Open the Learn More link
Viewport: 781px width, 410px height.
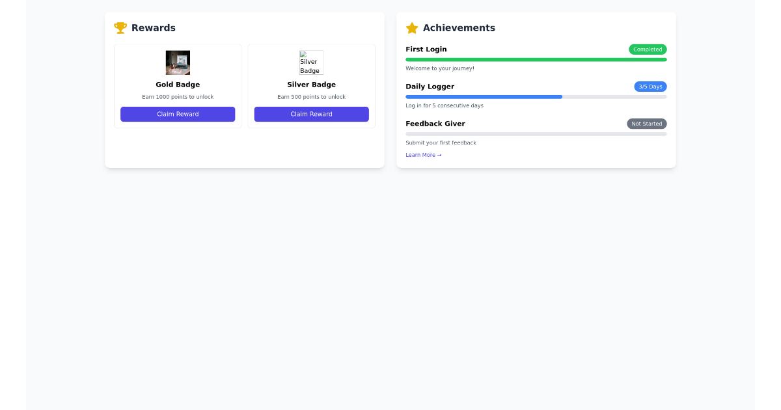[423, 155]
